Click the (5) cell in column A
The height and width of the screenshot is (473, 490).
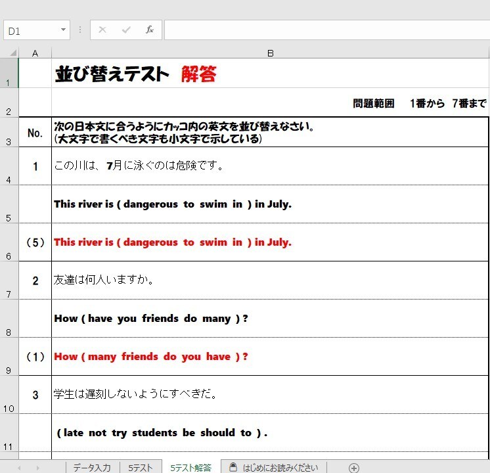coord(35,242)
